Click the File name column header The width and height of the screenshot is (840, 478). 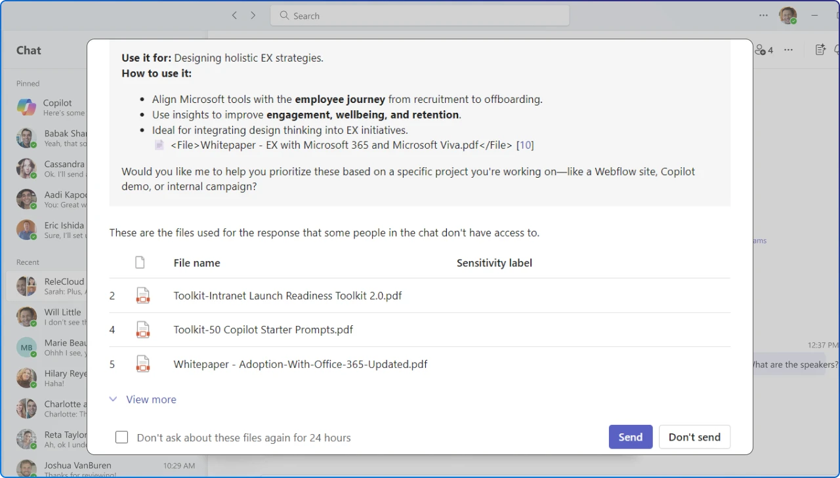(197, 263)
